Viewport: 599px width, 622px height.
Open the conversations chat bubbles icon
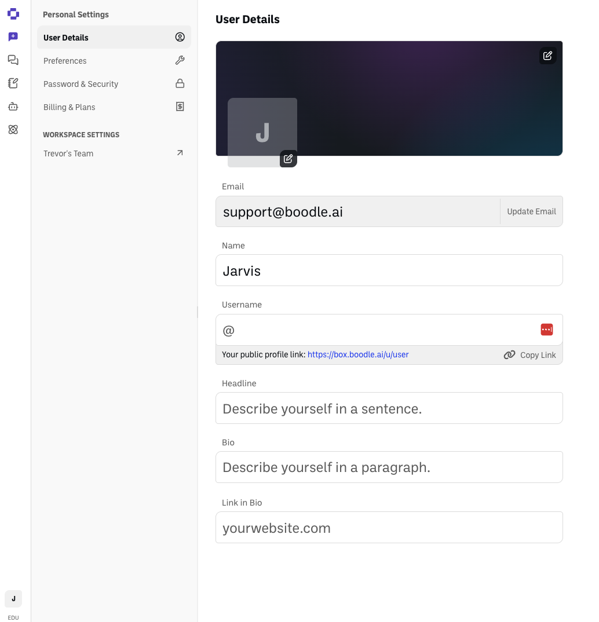click(x=13, y=60)
